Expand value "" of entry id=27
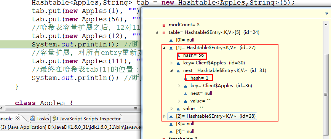Image resolution: width=331 pixels, height=139 pixels. [x=171, y=109]
